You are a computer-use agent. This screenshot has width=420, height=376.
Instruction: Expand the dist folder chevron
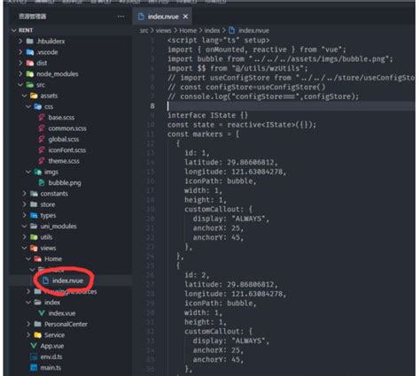click(20, 63)
